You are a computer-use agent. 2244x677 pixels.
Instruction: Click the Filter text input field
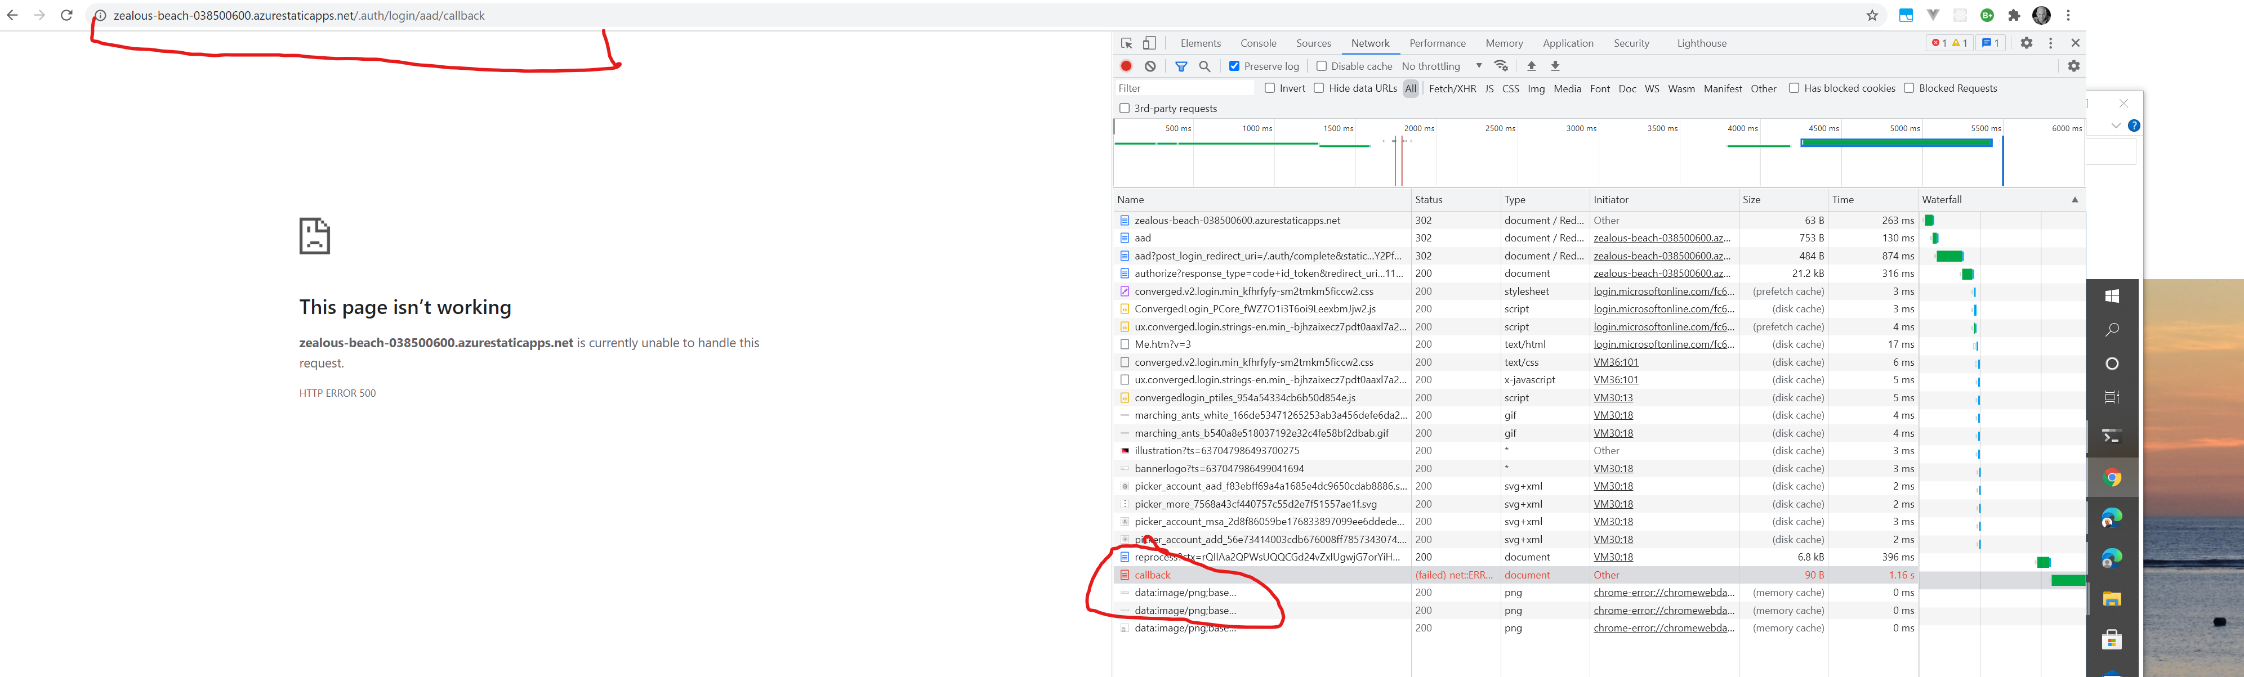tap(1185, 88)
